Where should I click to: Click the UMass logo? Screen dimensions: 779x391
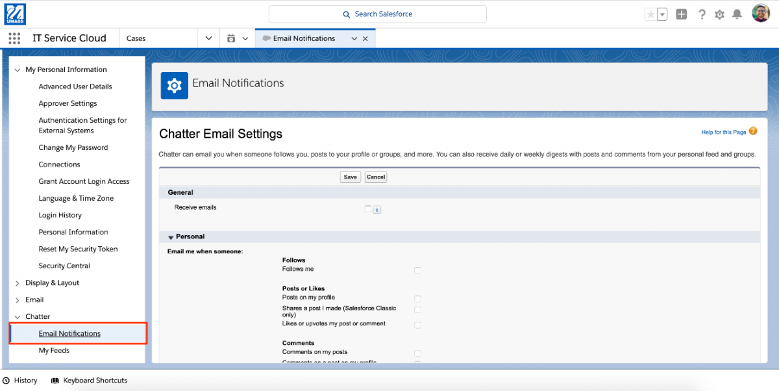click(x=15, y=14)
